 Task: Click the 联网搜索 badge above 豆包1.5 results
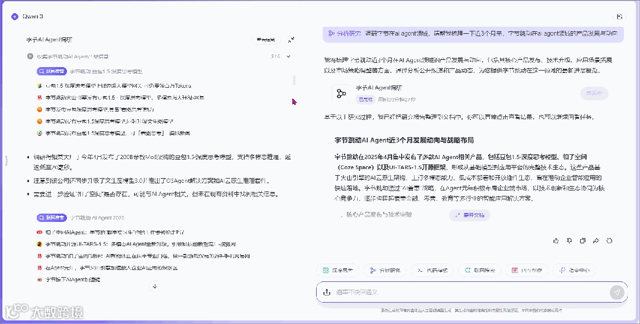tap(52, 71)
